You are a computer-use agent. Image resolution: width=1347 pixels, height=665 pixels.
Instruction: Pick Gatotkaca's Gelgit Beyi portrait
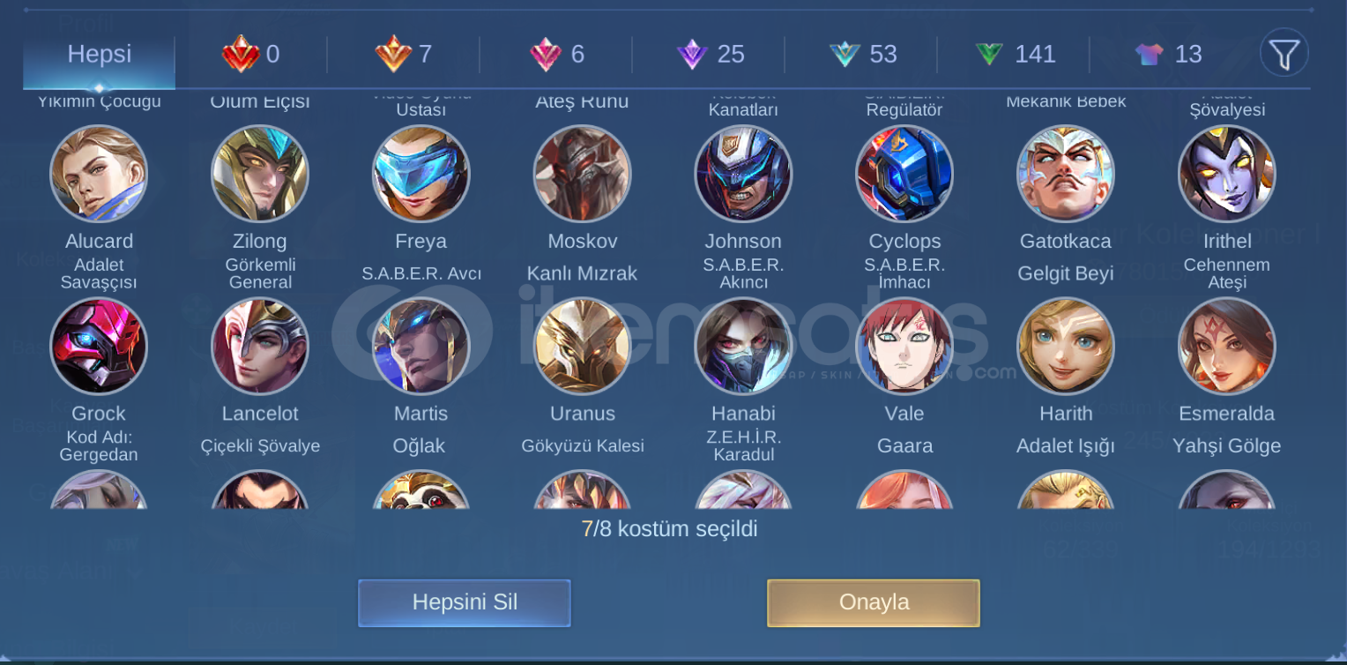1066,174
